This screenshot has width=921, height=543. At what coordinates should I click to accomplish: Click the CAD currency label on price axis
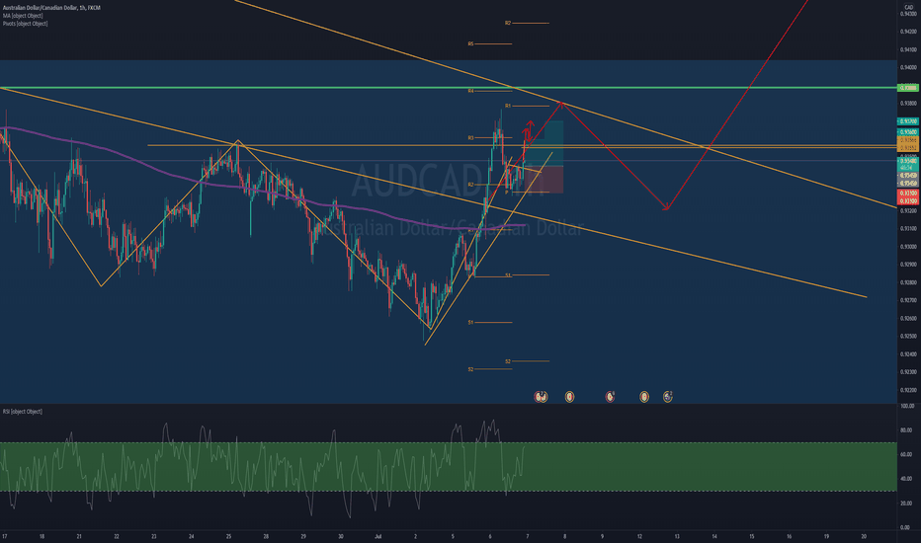(x=909, y=7)
